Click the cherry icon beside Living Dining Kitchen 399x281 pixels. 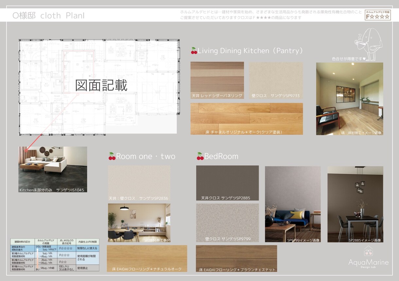pyautogui.click(x=194, y=51)
